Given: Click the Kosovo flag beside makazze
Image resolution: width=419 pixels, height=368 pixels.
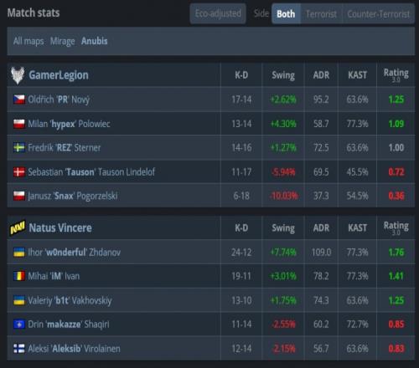Looking at the screenshot, I should (19, 325).
